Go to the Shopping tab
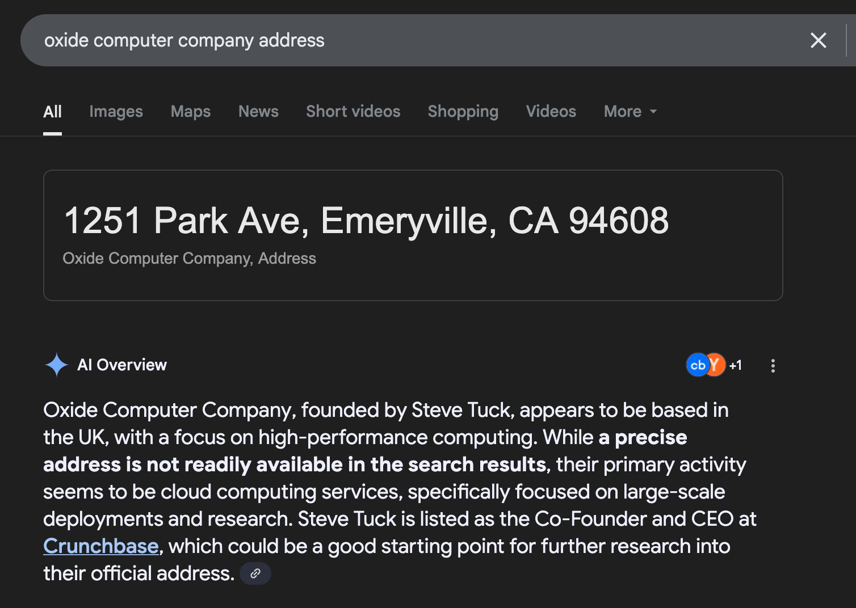 pos(463,112)
